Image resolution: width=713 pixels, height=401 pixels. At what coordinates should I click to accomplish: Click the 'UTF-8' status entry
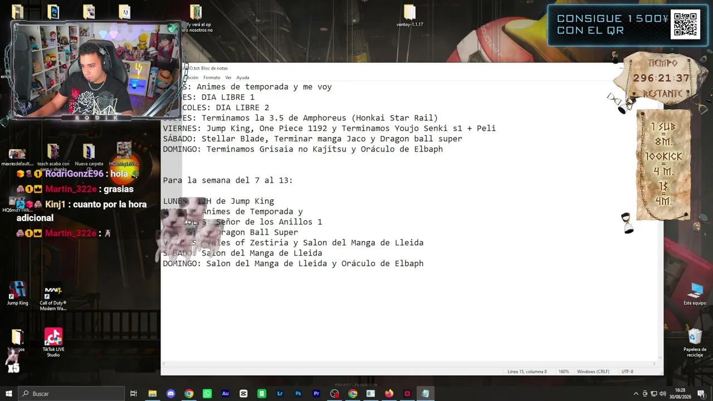tap(627, 371)
